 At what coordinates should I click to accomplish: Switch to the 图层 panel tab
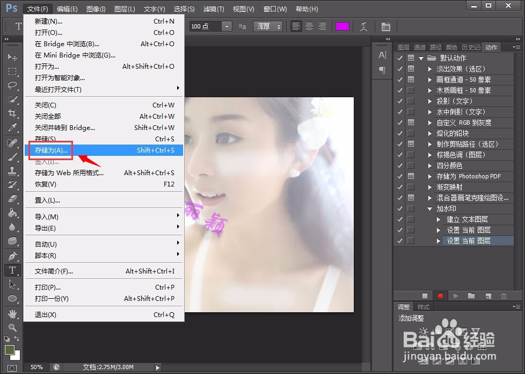point(403,47)
